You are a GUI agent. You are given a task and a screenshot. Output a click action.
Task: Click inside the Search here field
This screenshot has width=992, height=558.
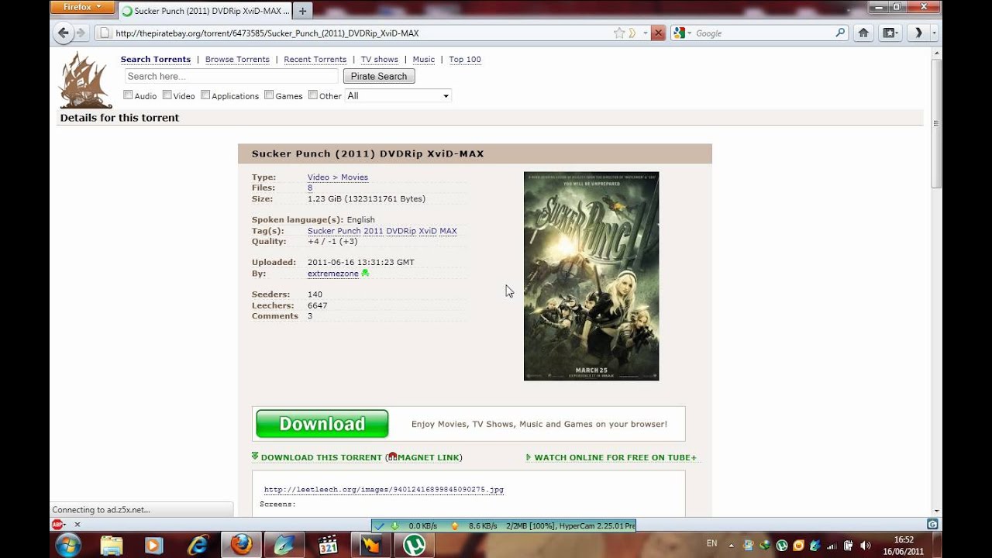[231, 76]
